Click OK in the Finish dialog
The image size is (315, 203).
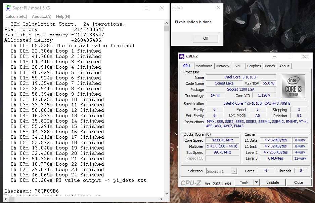pyautogui.click(x=206, y=38)
